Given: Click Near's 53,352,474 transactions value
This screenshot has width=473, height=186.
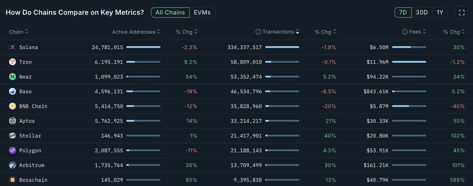Looking at the screenshot, I should coord(246,77).
